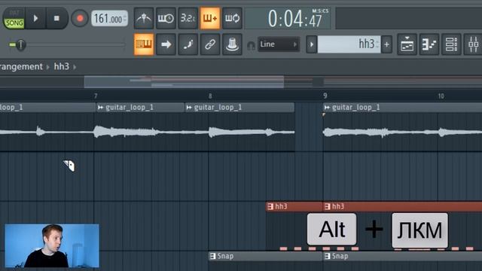
Task: Toggle the link/multilink controllers icon
Action: pyautogui.click(x=210, y=44)
